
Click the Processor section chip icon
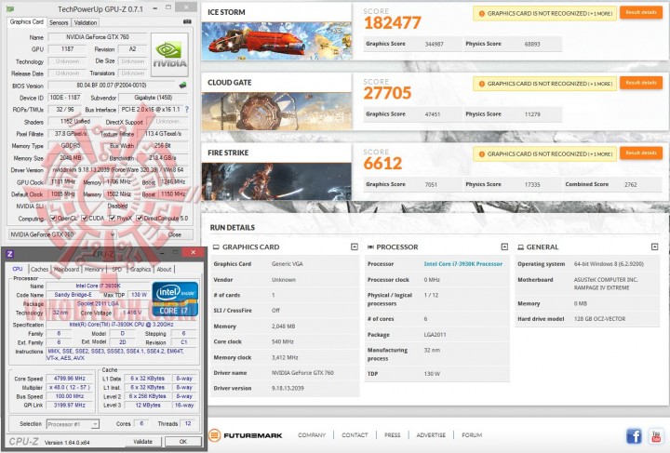tap(370, 247)
